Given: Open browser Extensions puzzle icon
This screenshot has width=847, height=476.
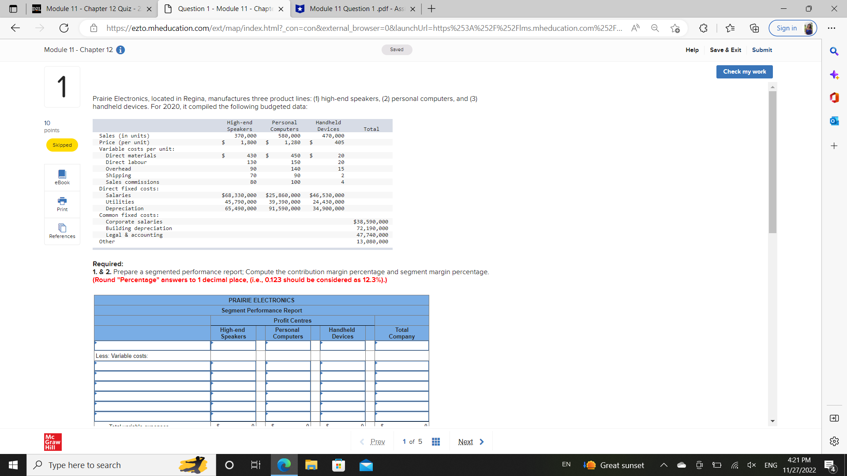Looking at the screenshot, I should coord(703,28).
